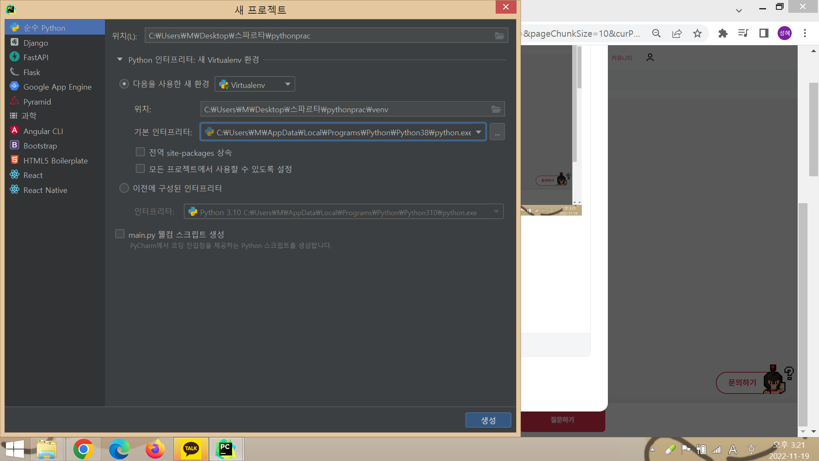Open Microsoft Edge from taskbar
Screen dimensions: 819x461
119,449
